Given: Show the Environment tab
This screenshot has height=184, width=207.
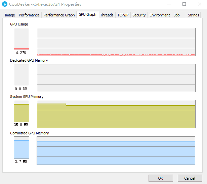Looking at the screenshot, I should (160, 15).
